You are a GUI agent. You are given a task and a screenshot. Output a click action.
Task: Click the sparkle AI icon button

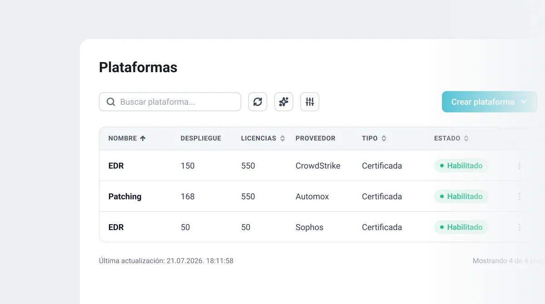(x=284, y=102)
